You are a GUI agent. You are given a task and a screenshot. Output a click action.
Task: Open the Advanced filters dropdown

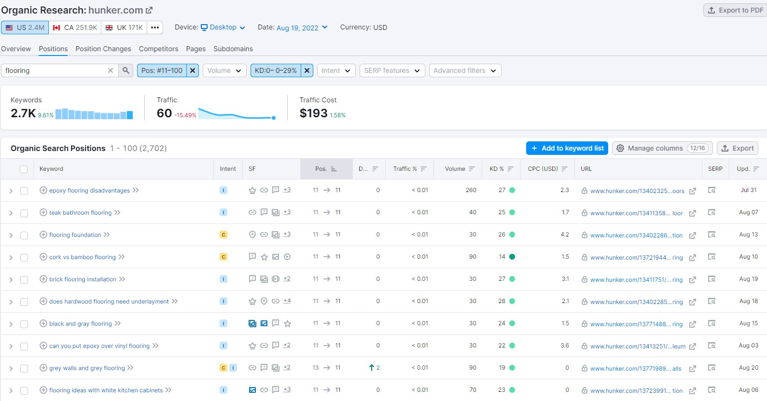(x=465, y=70)
